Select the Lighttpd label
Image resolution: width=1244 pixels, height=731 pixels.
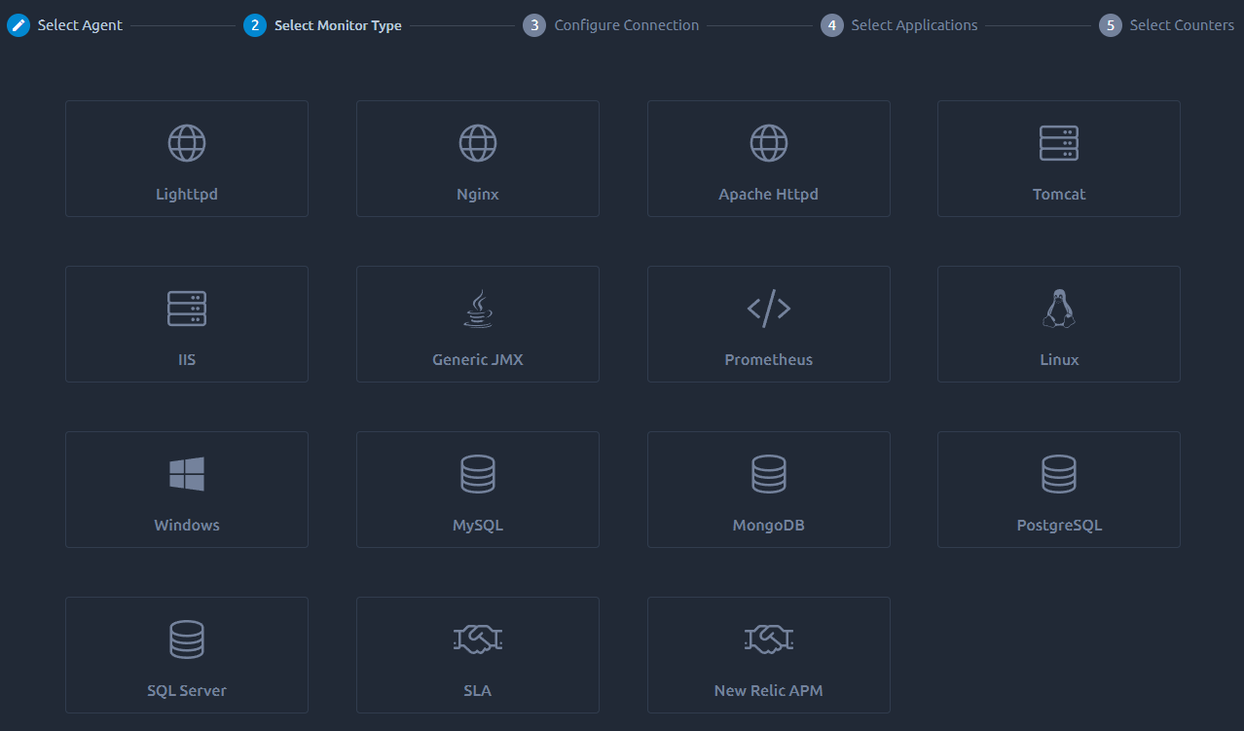187,194
